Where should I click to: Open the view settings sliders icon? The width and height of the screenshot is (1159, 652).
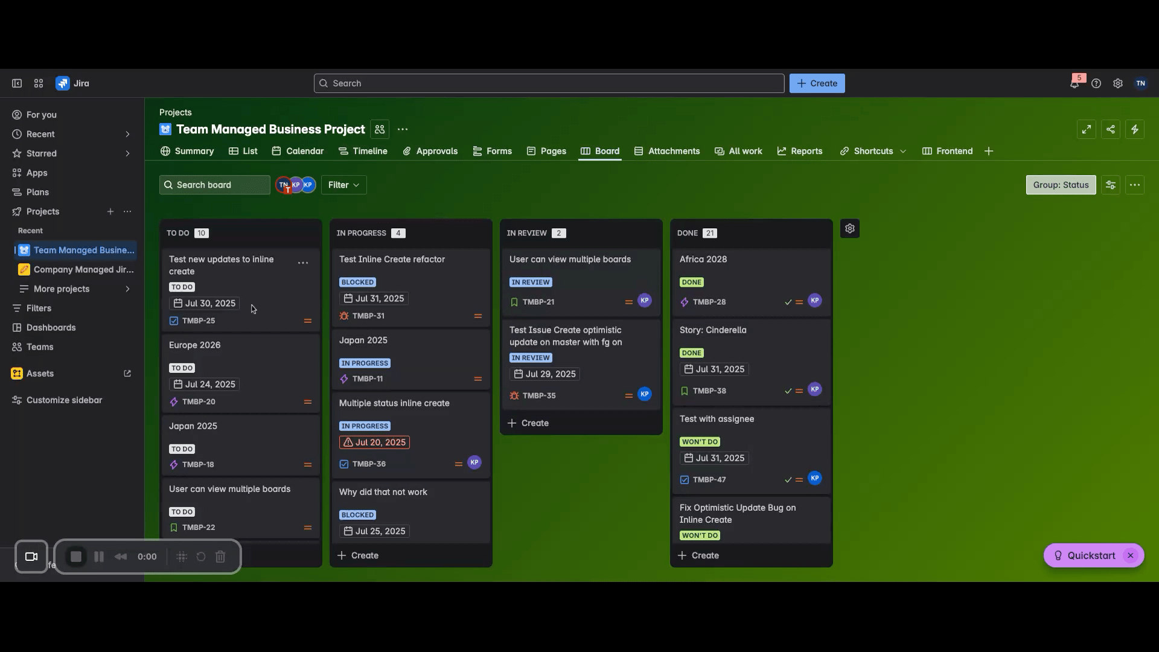click(x=1111, y=185)
